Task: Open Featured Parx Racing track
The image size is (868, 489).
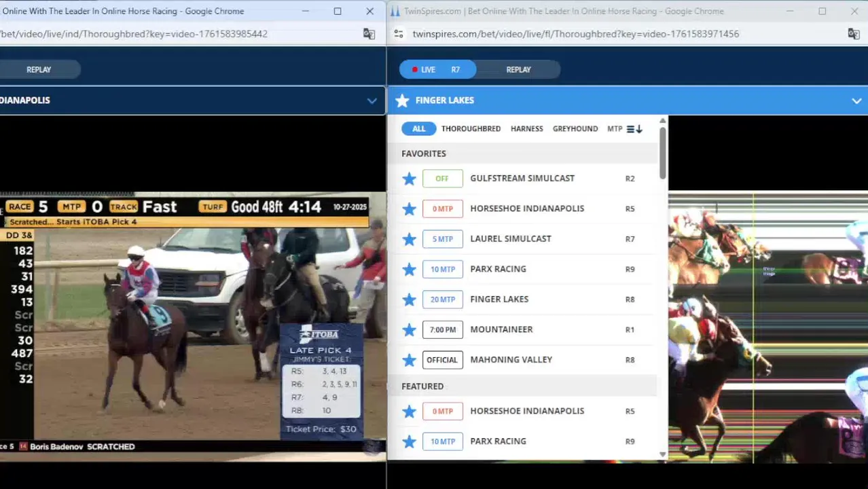Action: pyautogui.click(x=498, y=441)
